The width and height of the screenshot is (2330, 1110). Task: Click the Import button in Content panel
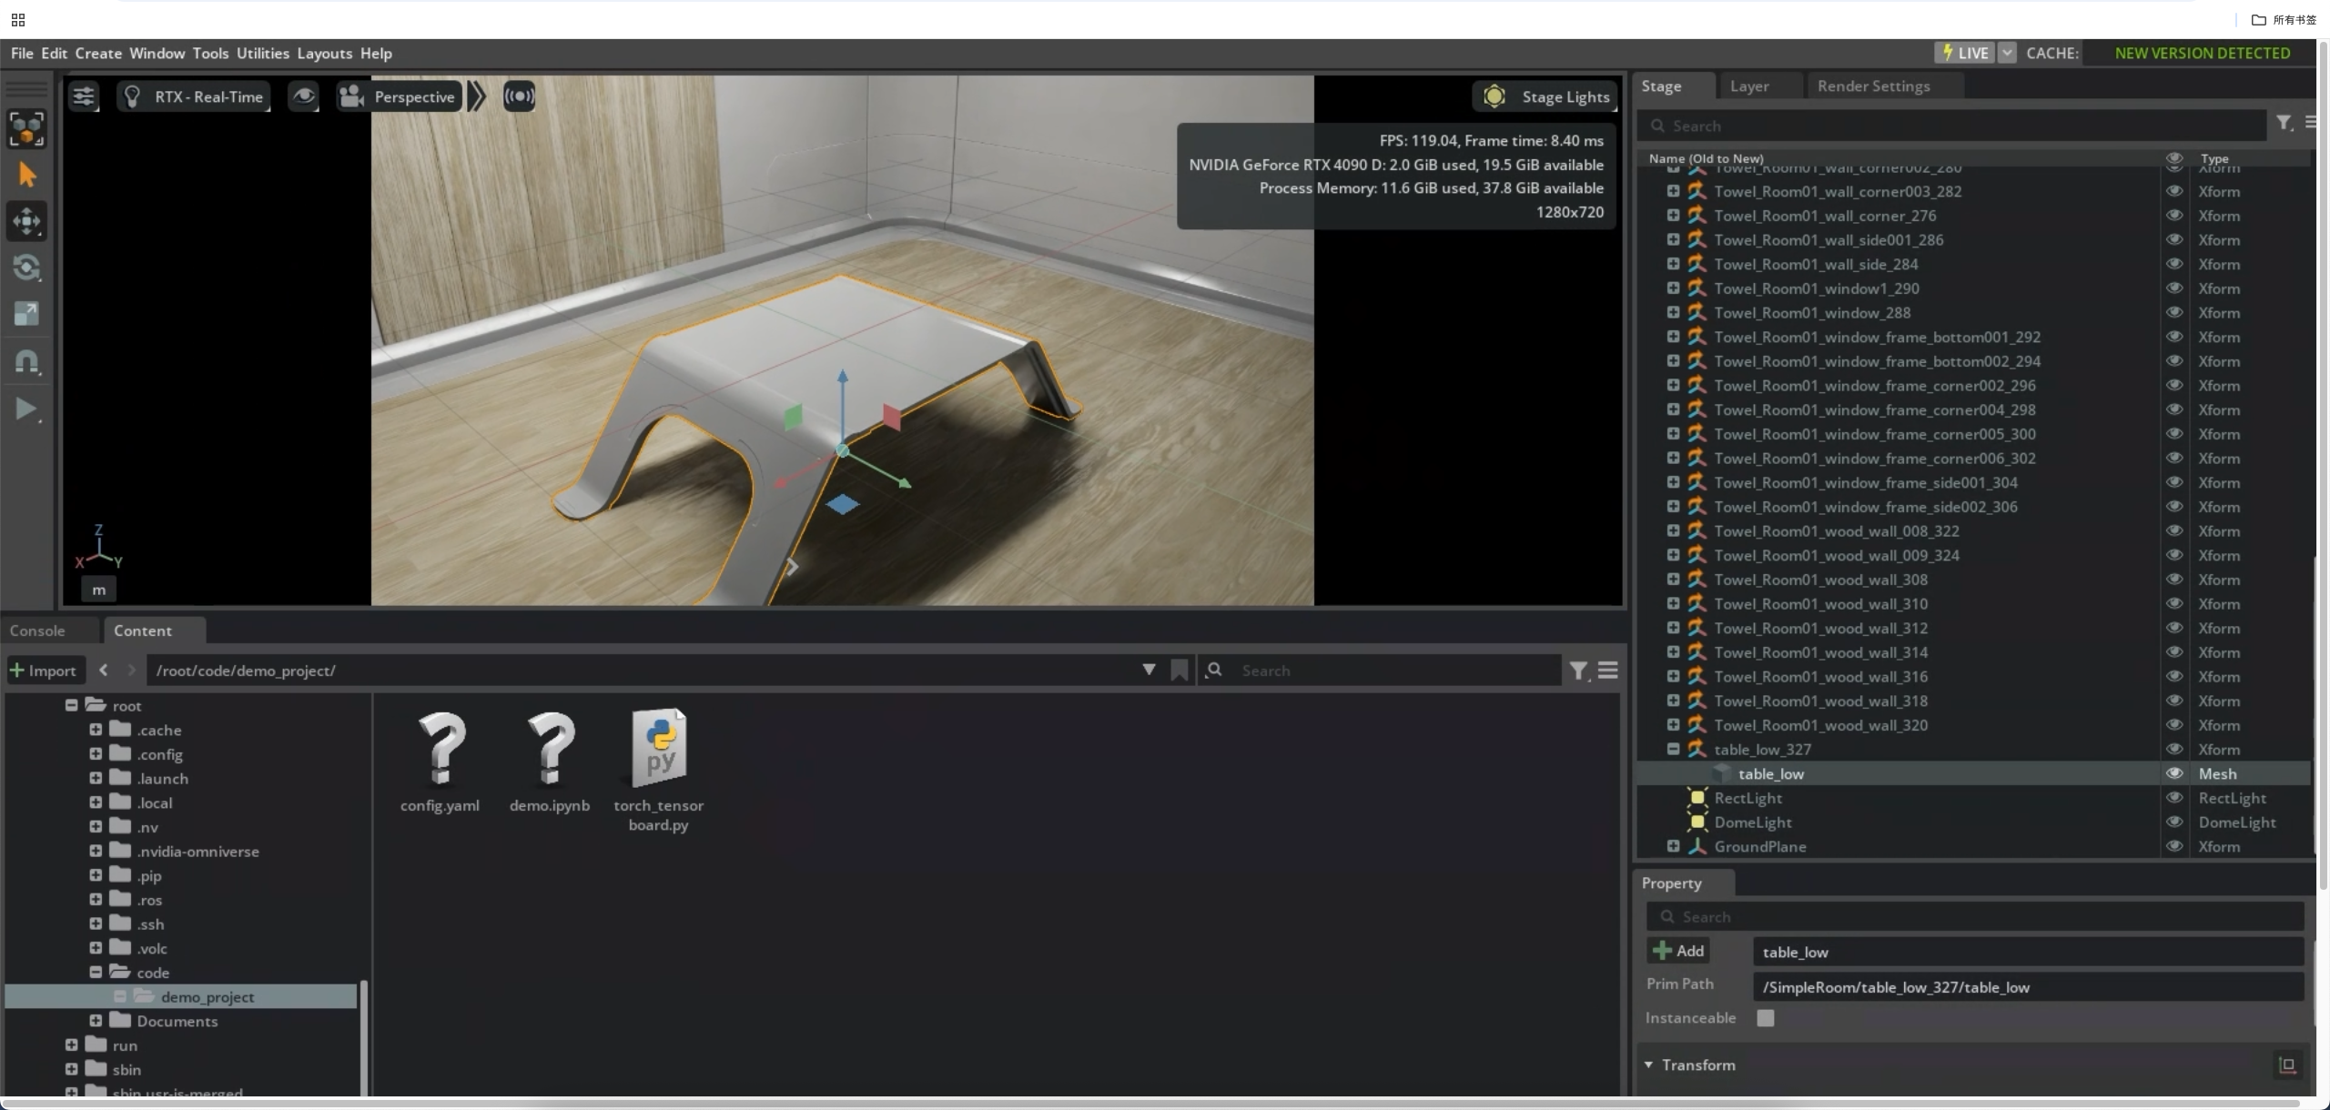pyautogui.click(x=44, y=671)
